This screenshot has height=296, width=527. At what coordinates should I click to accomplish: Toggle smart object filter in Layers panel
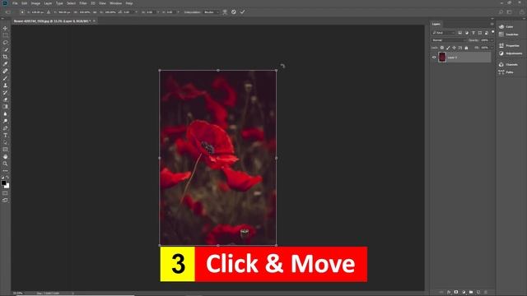(487, 33)
